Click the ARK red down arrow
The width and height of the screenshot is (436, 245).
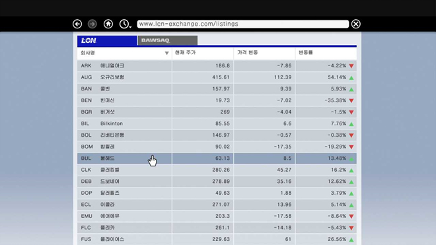click(351, 66)
